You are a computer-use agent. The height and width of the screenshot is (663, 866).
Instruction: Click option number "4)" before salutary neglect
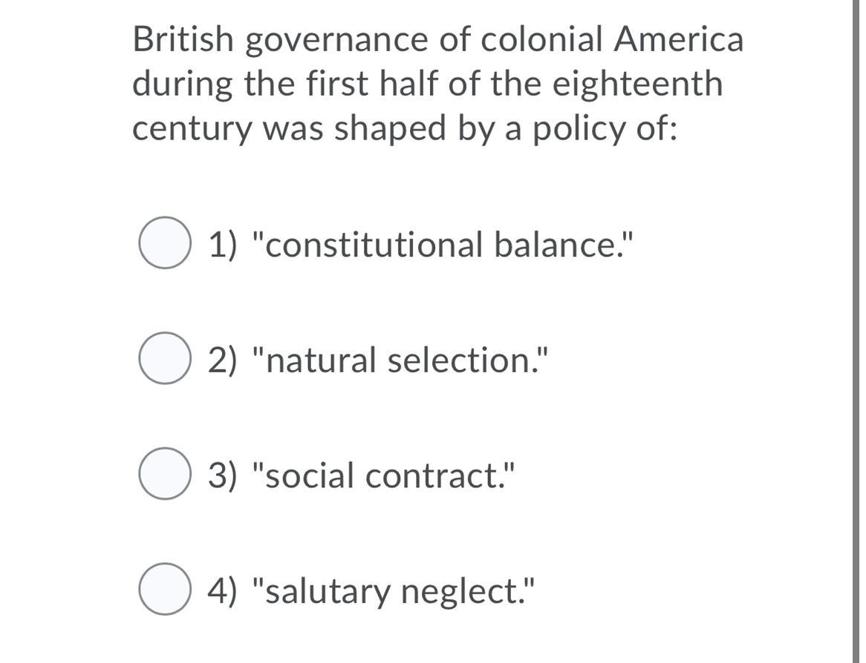pyautogui.click(x=223, y=591)
